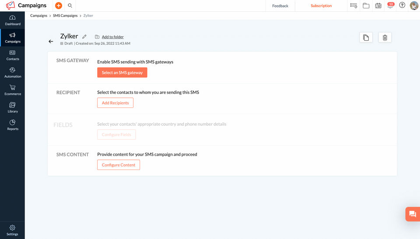Go to Contacts in sidebar
420x239 pixels.
point(13,55)
